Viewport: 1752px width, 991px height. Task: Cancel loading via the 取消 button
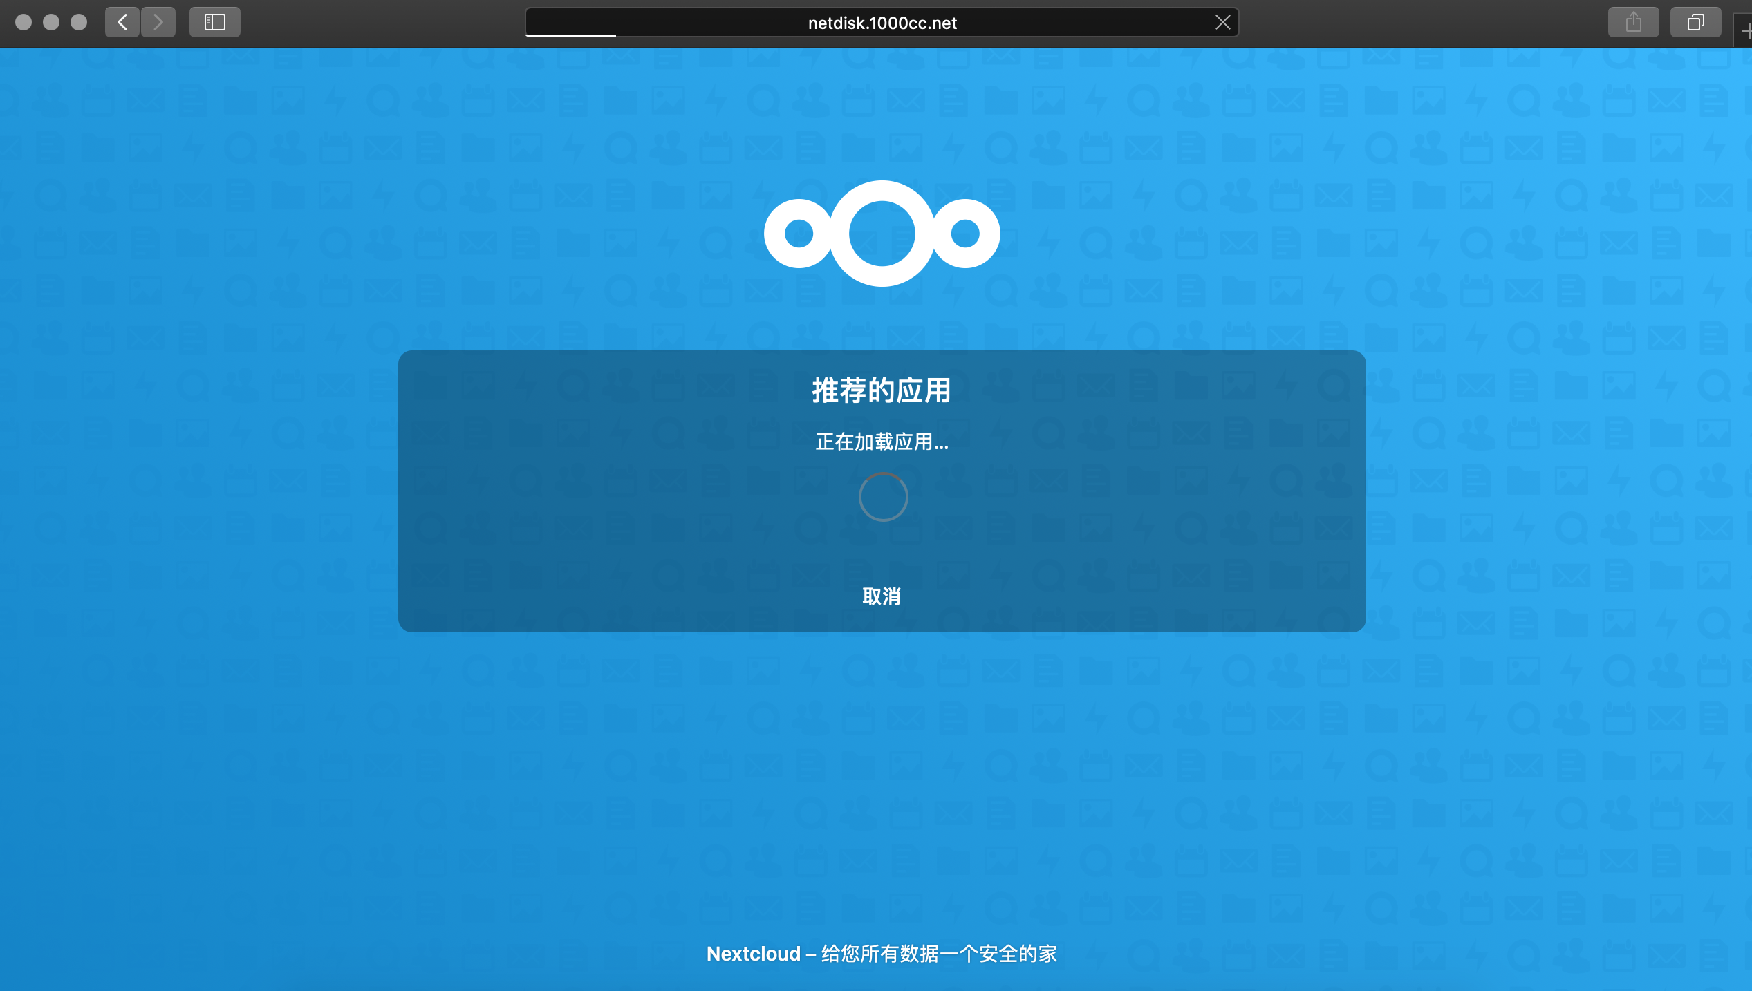pos(882,596)
